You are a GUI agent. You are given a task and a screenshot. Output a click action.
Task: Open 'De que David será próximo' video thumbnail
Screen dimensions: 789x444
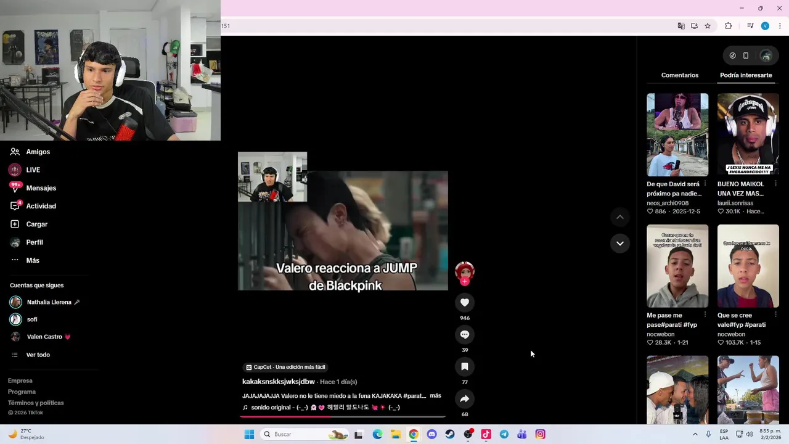point(677,135)
